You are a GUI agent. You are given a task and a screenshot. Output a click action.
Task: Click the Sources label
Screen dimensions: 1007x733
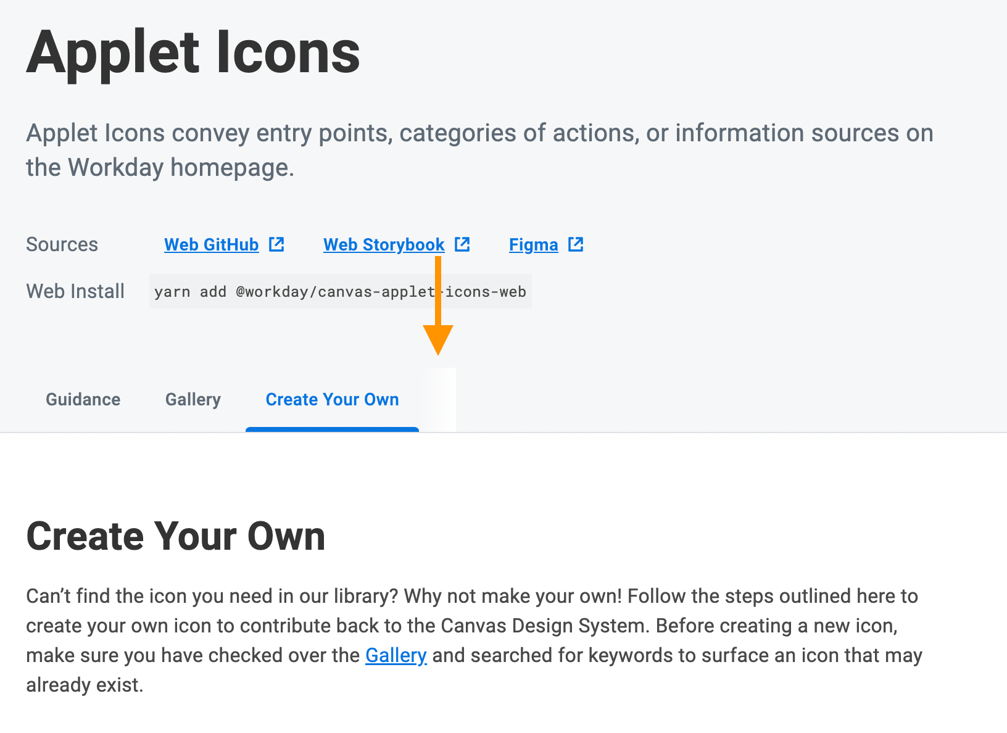[x=62, y=244]
